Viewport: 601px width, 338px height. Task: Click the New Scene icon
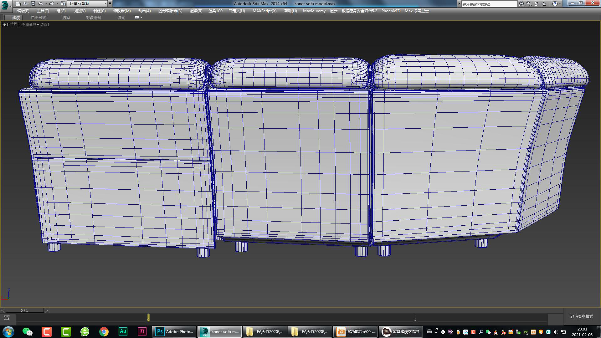[18, 4]
